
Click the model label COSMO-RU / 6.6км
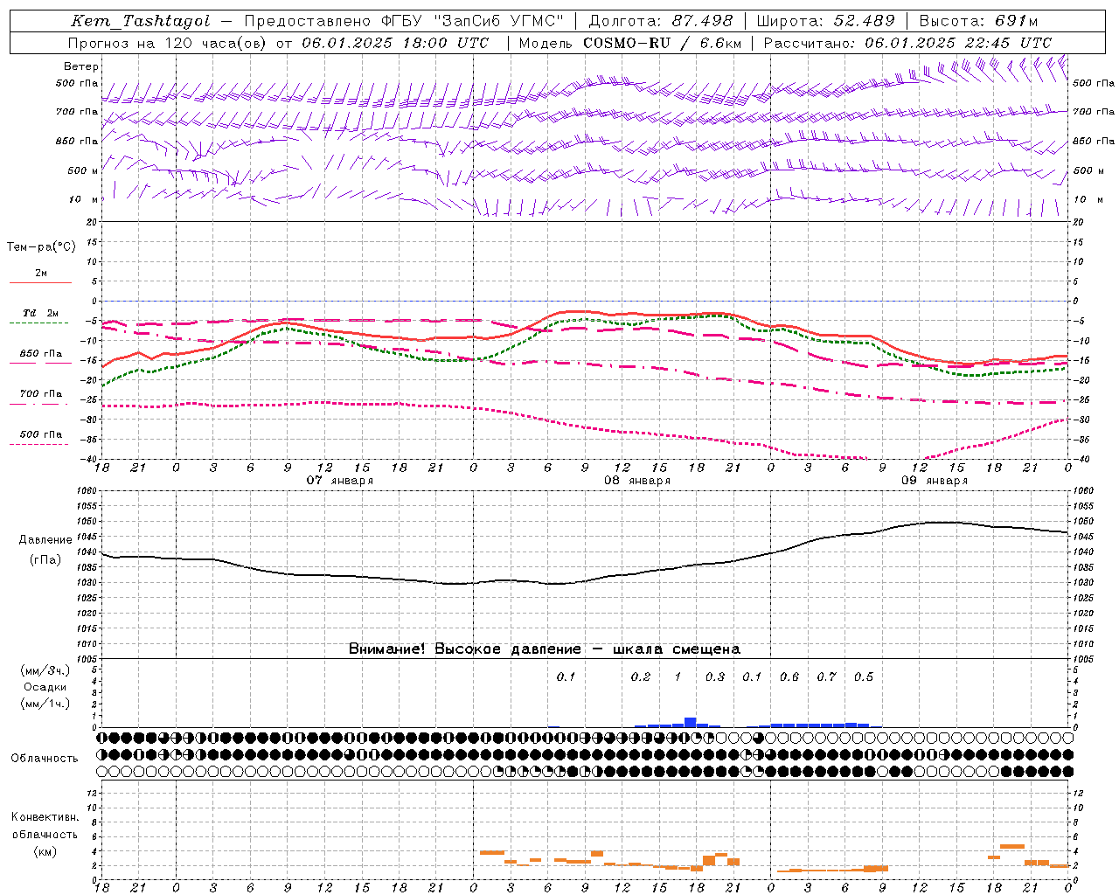662,43
